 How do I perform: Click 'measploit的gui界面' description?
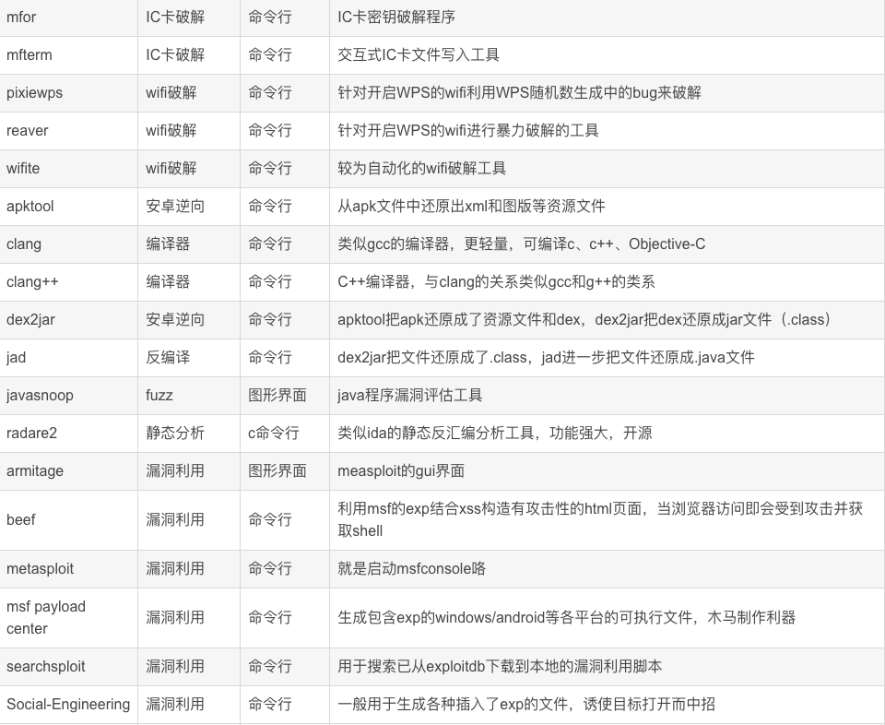click(401, 471)
